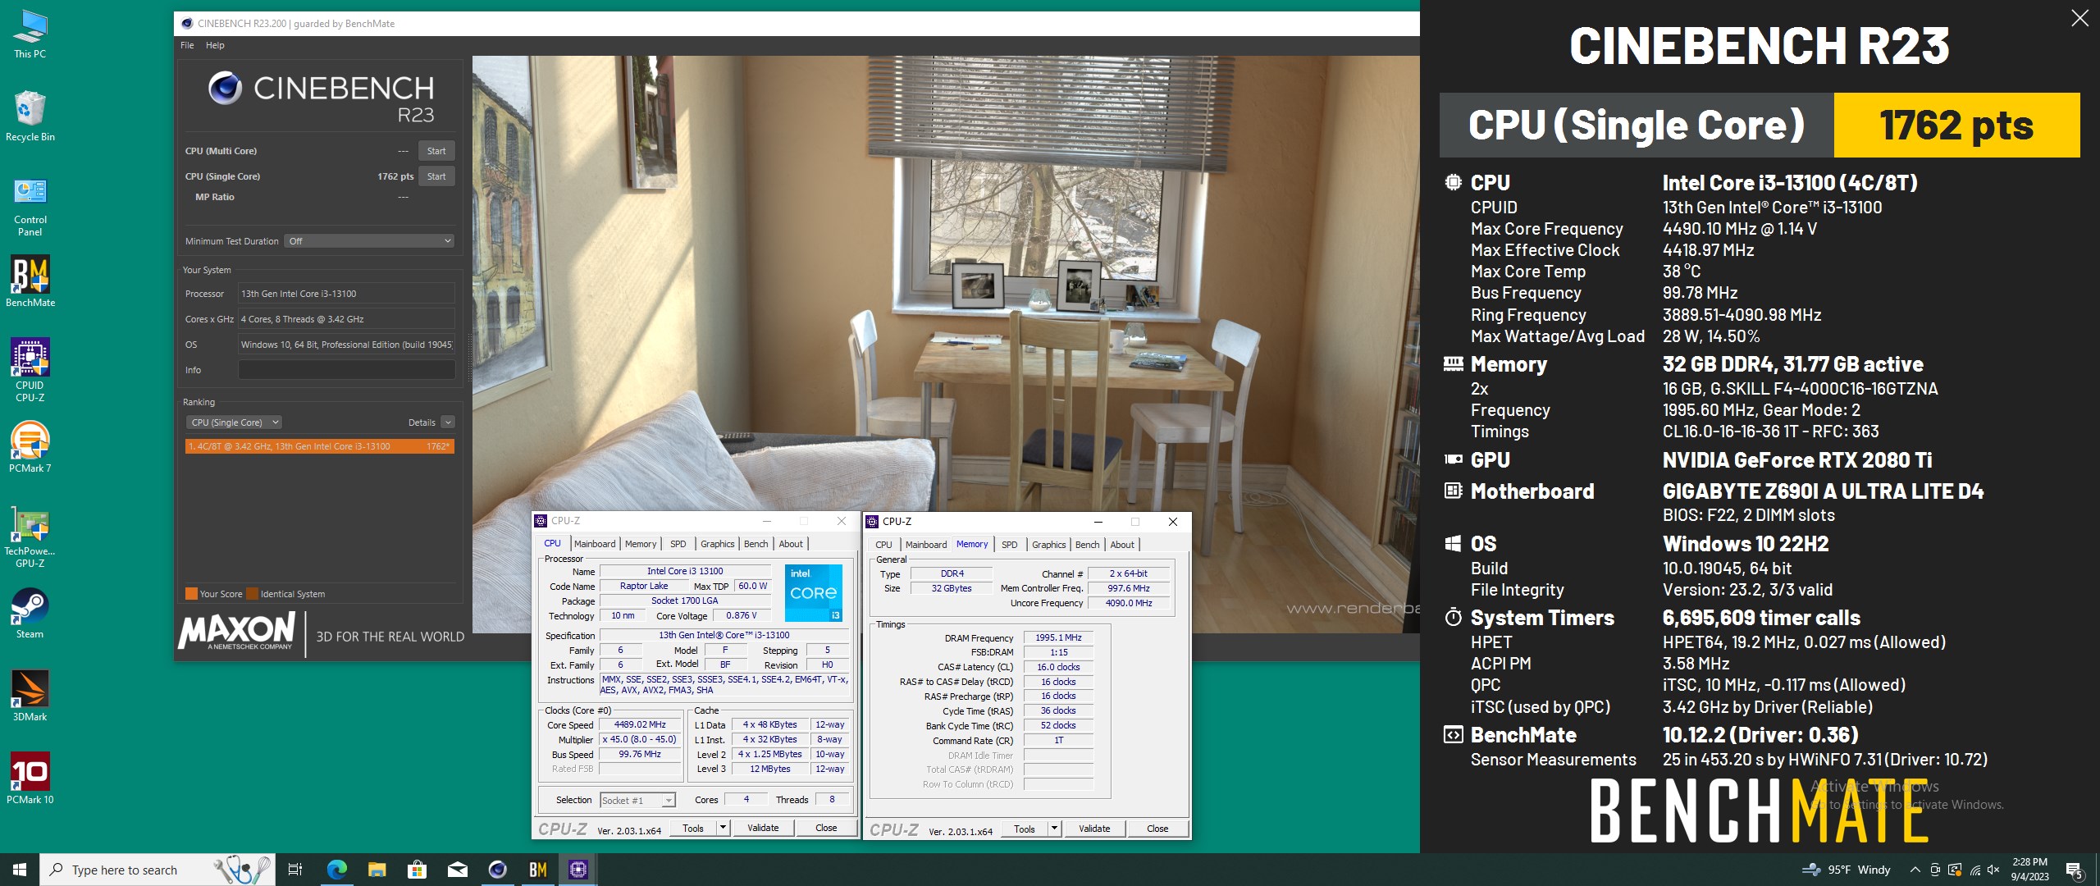Screen dimensions: 2100x886
Task: Show hidden system tray icons
Action: pyautogui.click(x=1915, y=870)
